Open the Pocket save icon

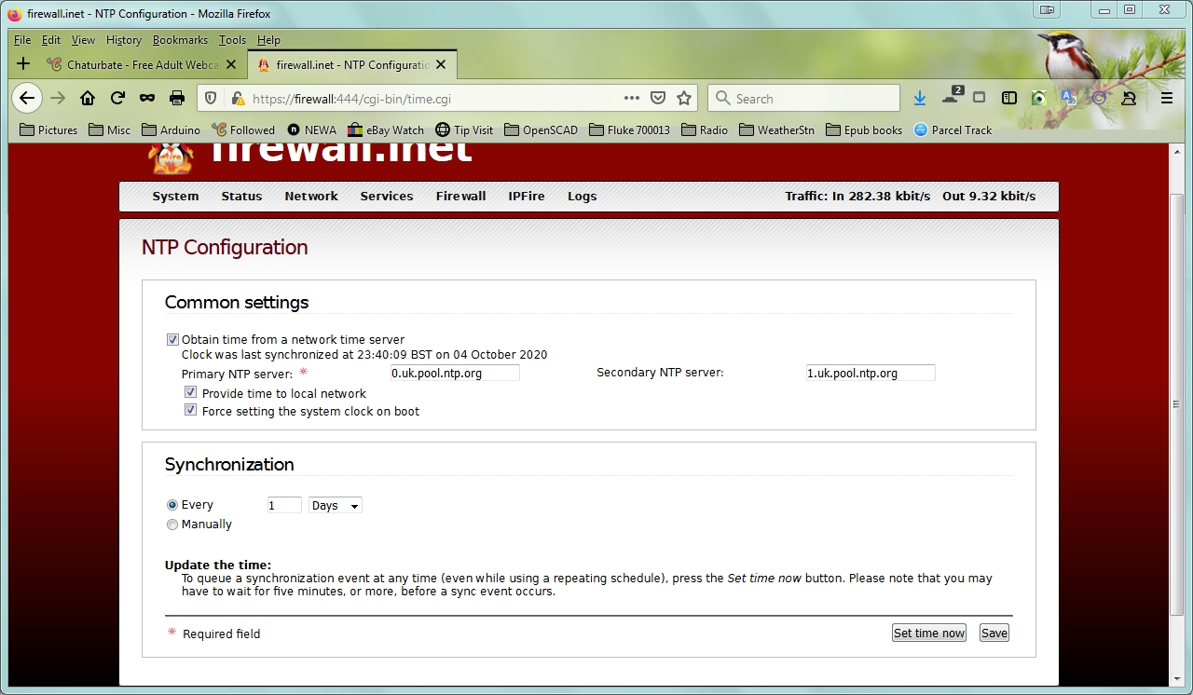(x=658, y=98)
